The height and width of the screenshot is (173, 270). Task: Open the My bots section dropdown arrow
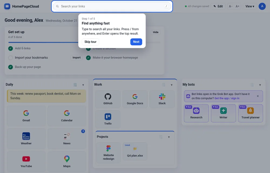[260, 85]
